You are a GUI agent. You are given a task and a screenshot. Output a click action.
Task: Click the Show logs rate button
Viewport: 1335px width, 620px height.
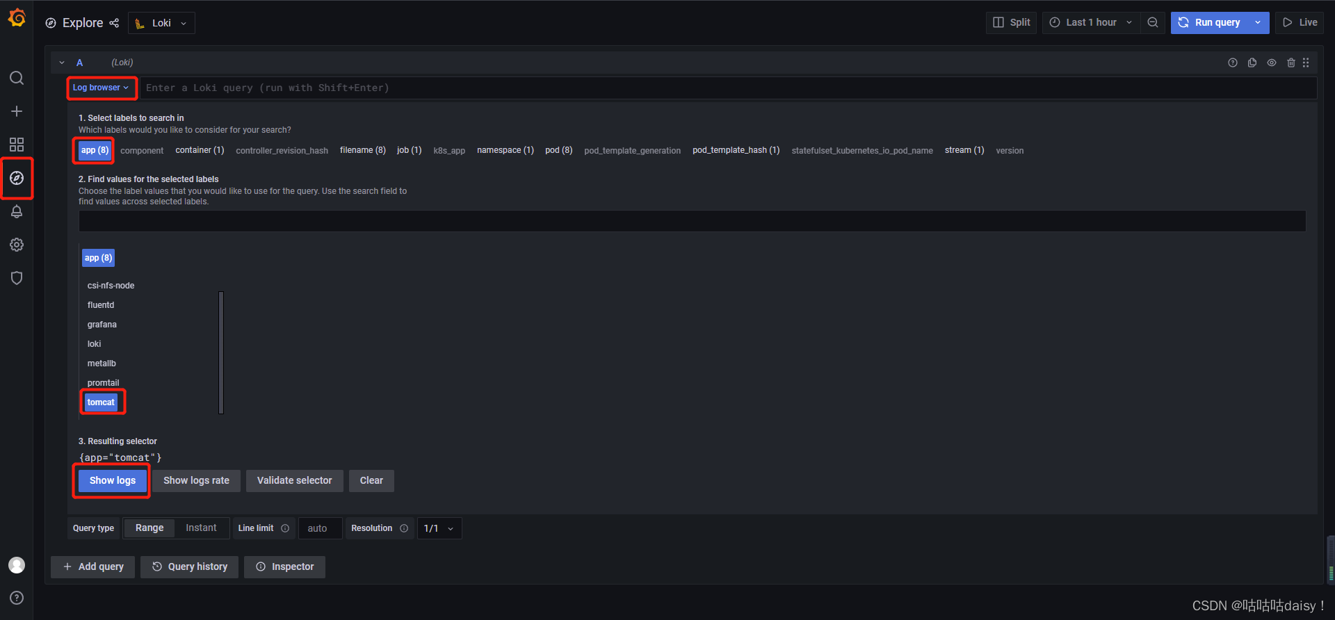196,480
